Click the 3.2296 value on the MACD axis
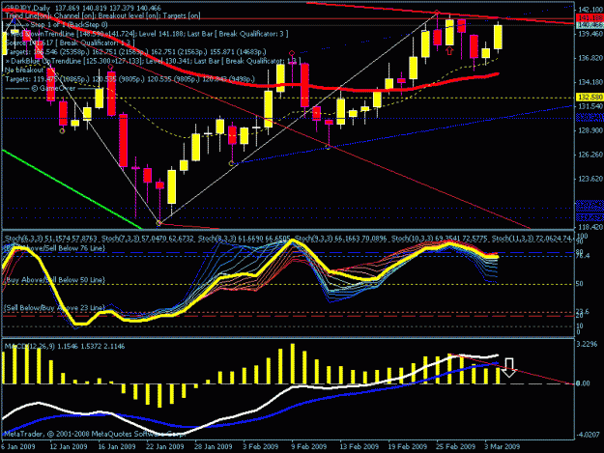The width and height of the screenshot is (604, 453). [588, 344]
